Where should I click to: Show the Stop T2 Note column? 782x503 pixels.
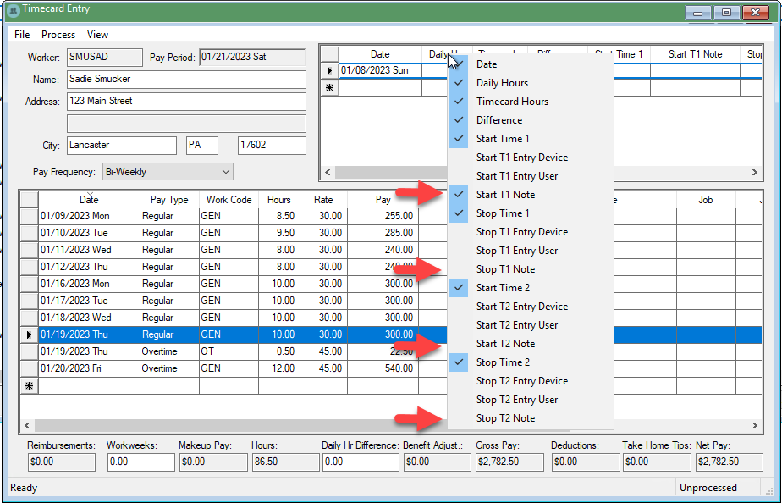pos(505,418)
